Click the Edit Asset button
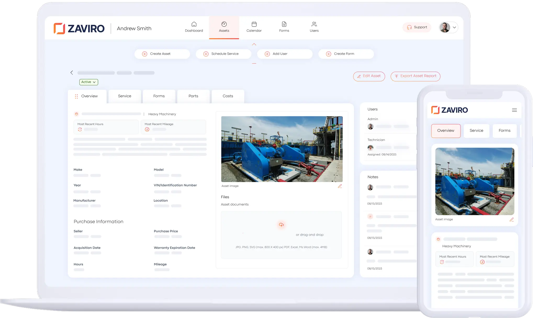 point(369,76)
